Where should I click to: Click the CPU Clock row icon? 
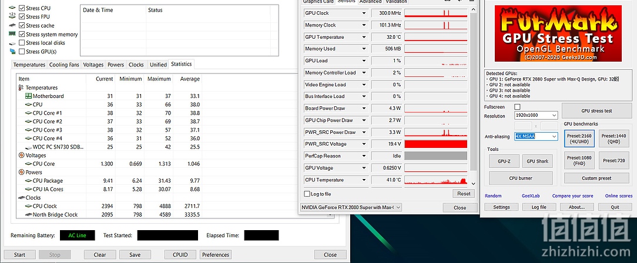point(28,206)
